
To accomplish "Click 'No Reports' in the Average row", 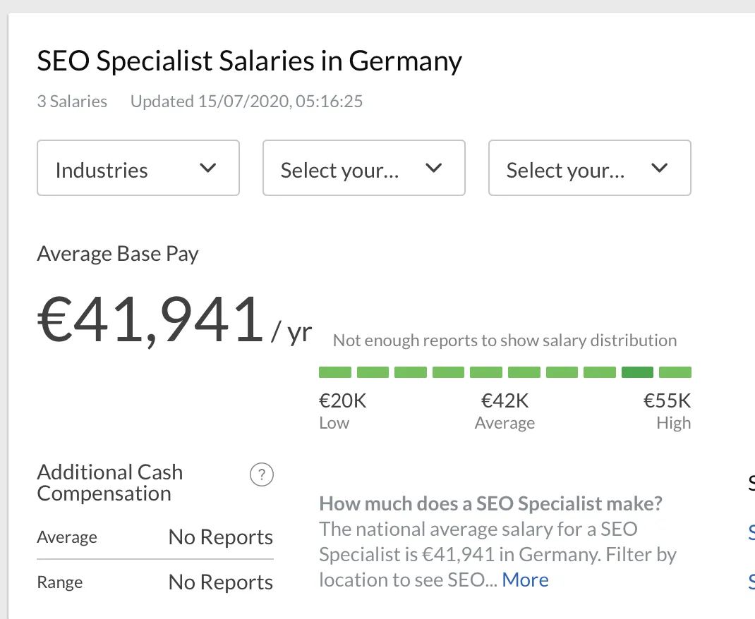I will [221, 537].
